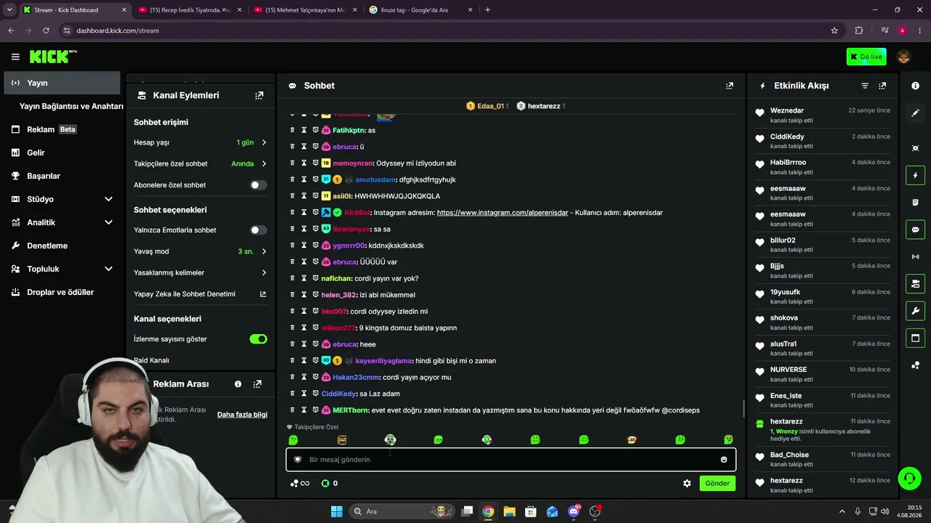Click the channel points infinity icon

300,483
